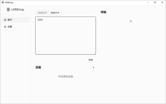Click the 粘贴 paste button
Viewport: 166px width, 104px height.
tap(91, 60)
